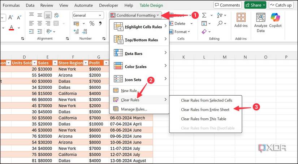Click the Accounting Number Format icon
This screenshot has height=164, width=298.
(77, 24)
